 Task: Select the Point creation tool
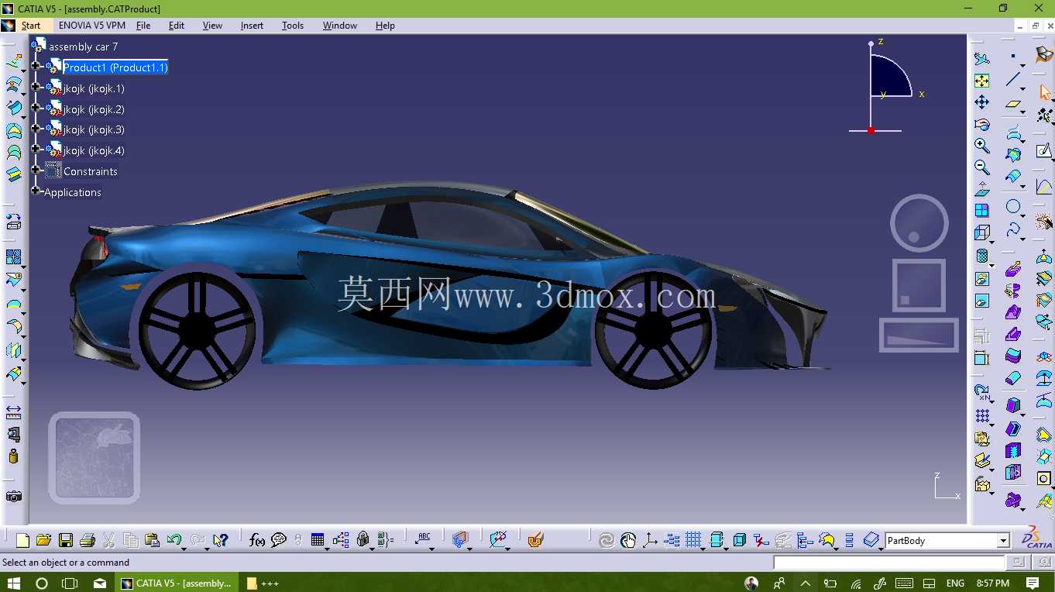(x=1013, y=57)
